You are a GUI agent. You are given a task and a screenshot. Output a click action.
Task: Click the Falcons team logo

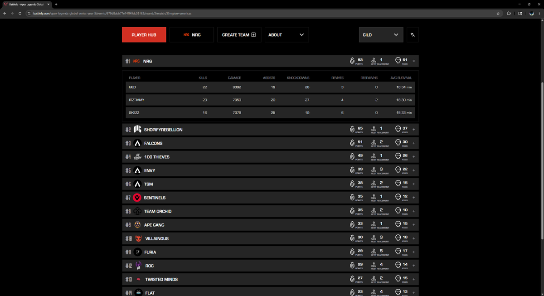[x=137, y=143]
